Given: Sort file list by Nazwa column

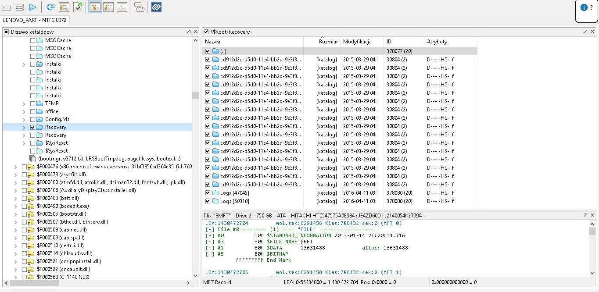Looking at the screenshot, I should pyautogui.click(x=253, y=42).
